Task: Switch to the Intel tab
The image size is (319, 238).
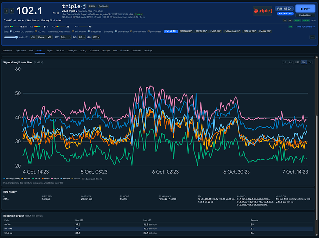Action: click(x=115, y=50)
